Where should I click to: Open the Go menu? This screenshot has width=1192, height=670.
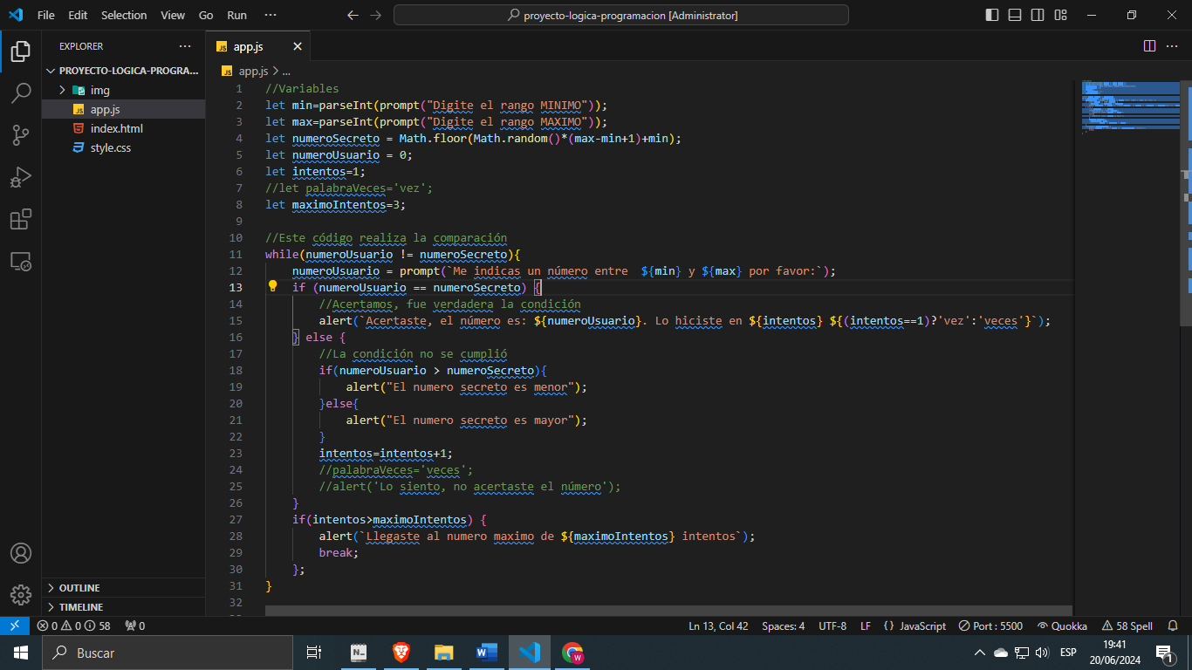coord(206,15)
